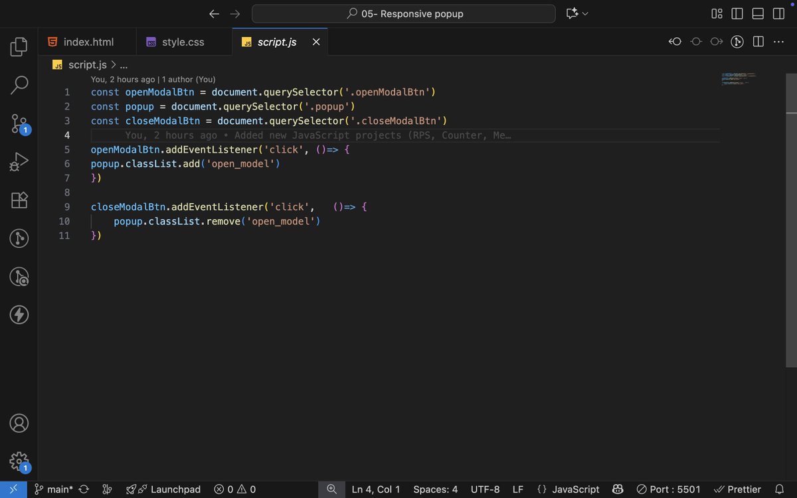
Task: Click the zoom magnifier in status bar
Action: click(331, 489)
